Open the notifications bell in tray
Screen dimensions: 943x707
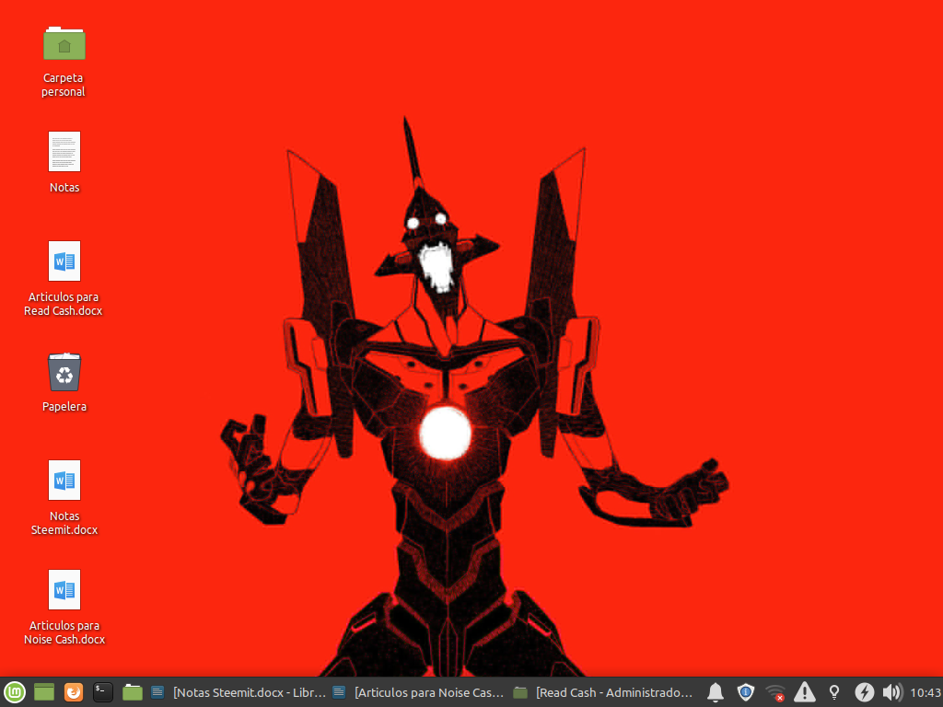(x=715, y=692)
